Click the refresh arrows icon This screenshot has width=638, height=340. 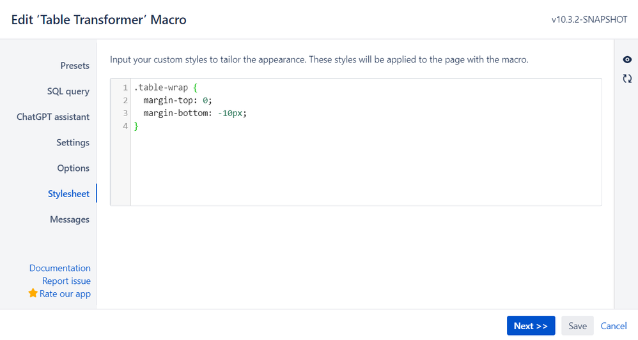click(627, 78)
